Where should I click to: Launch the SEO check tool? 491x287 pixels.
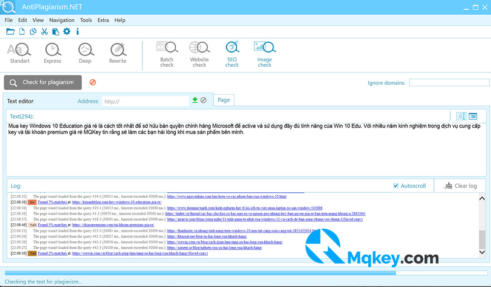point(232,54)
